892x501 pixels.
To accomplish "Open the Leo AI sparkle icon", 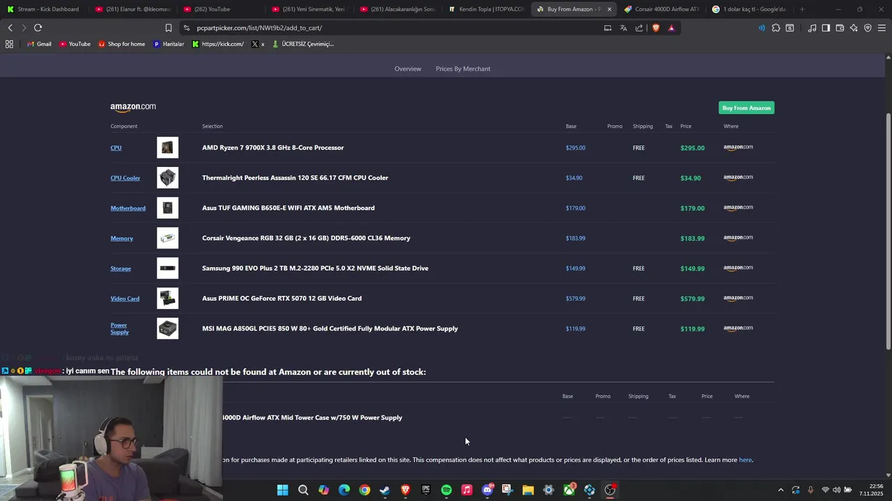I will tap(854, 28).
